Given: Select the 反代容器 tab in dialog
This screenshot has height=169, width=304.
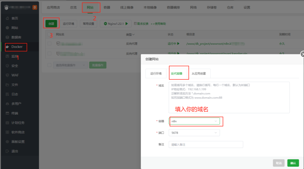Looking at the screenshot, I should tap(176, 74).
